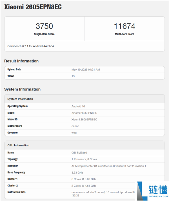Select 6 Cores @ 3.63 GHz value
The height and width of the screenshot is (201, 169).
(84, 179)
